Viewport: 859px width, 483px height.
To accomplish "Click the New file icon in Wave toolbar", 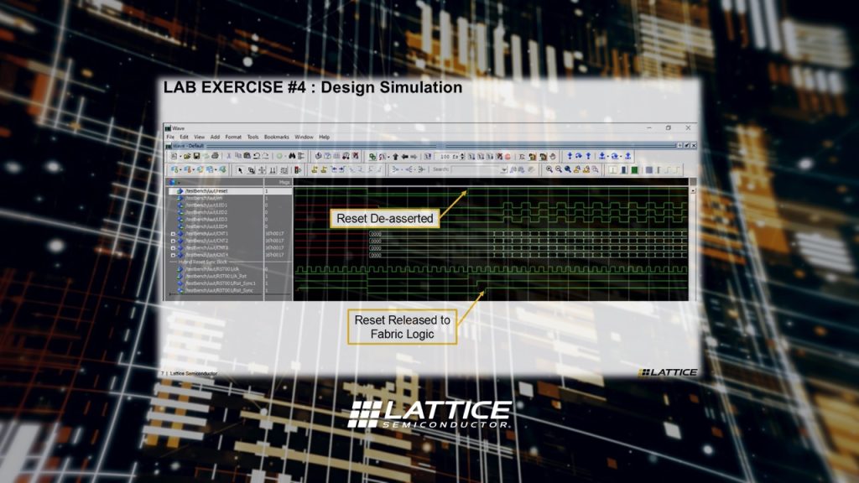I will click(x=174, y=157).
